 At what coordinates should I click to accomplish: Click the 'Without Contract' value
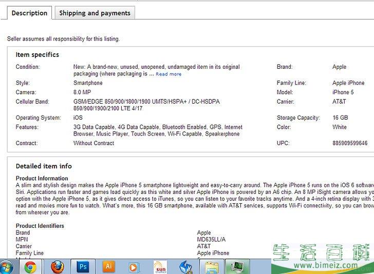[x=93, y=143]
